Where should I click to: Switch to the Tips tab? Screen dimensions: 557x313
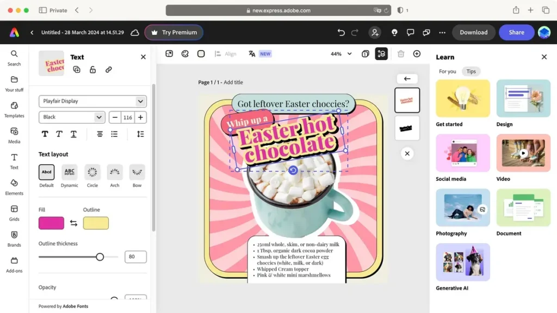(471, 71)
